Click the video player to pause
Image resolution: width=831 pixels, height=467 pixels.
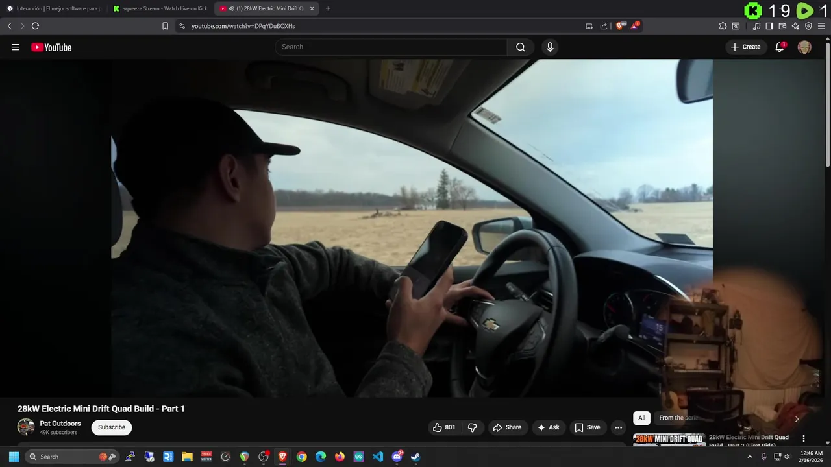tap(412, 228)
